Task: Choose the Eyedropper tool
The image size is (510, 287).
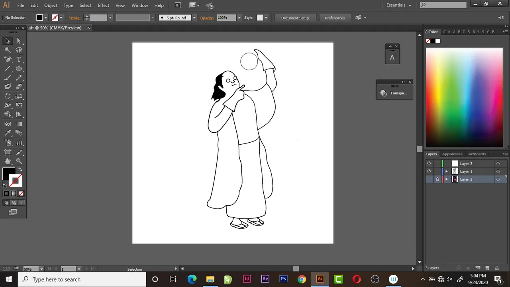Action: [x=8, y=133]
